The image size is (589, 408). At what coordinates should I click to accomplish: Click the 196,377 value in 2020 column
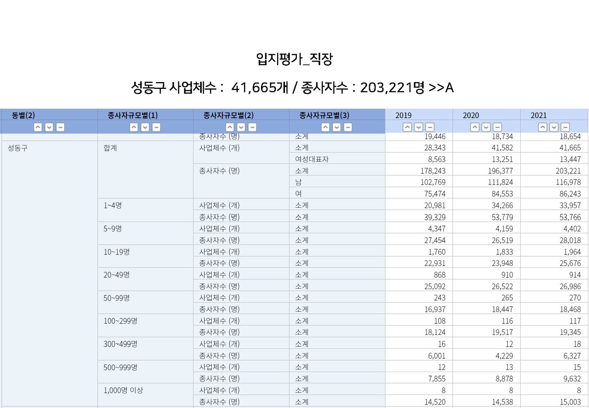pos(500,171)
